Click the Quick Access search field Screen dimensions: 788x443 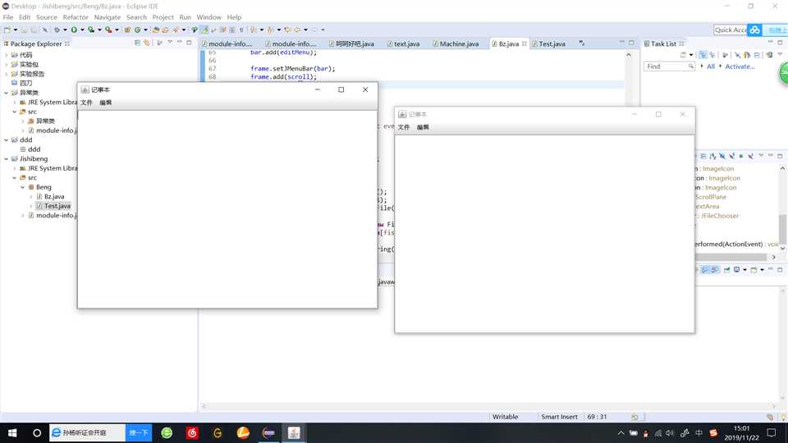click(x=731, y=30)
